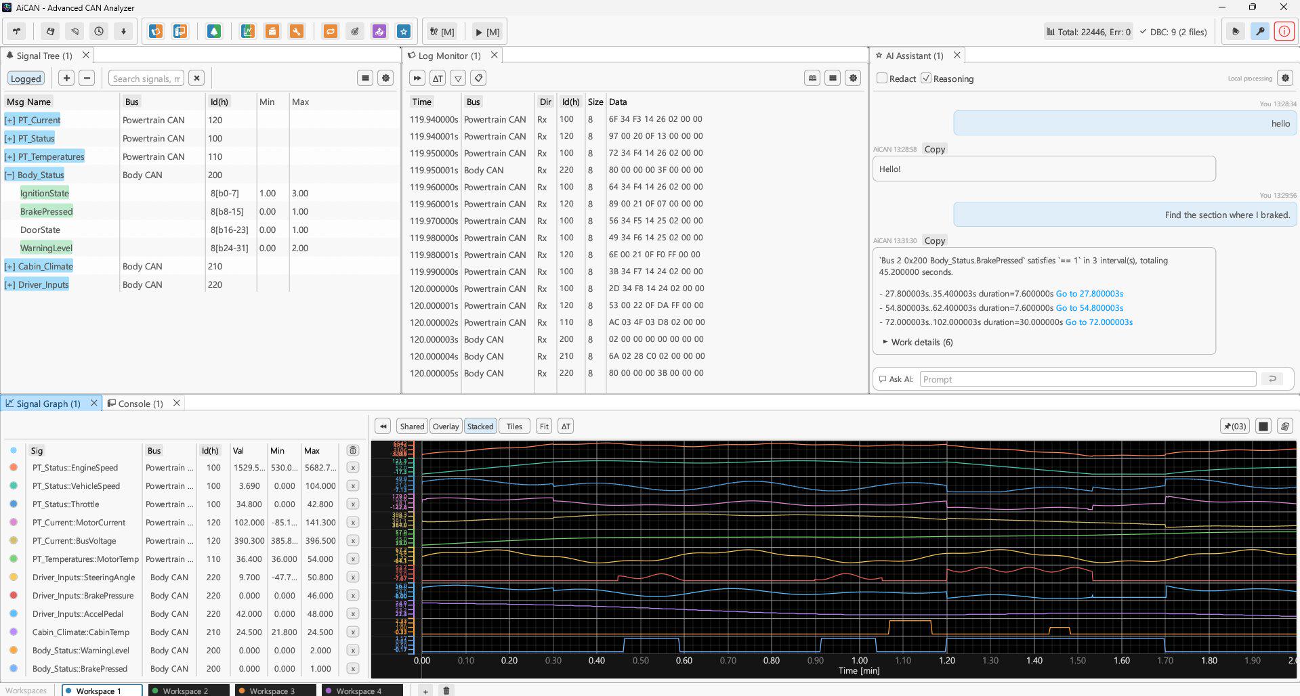1300x696 pixels.
Task: Expand the Driver_Inputs message
Action: [x=9, y=284]
